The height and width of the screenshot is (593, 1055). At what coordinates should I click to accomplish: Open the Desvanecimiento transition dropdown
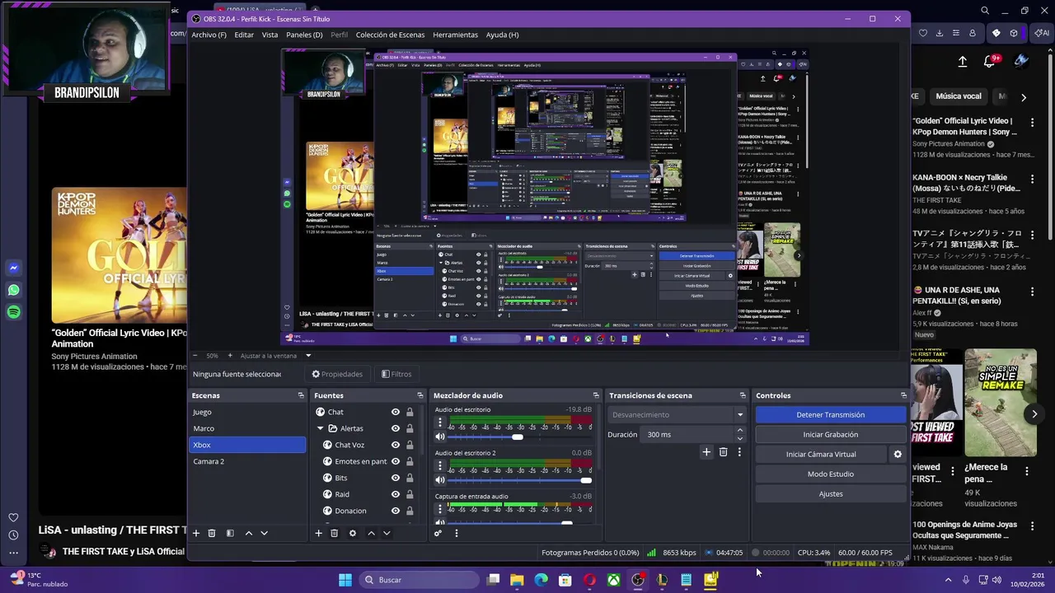point(678,414)
